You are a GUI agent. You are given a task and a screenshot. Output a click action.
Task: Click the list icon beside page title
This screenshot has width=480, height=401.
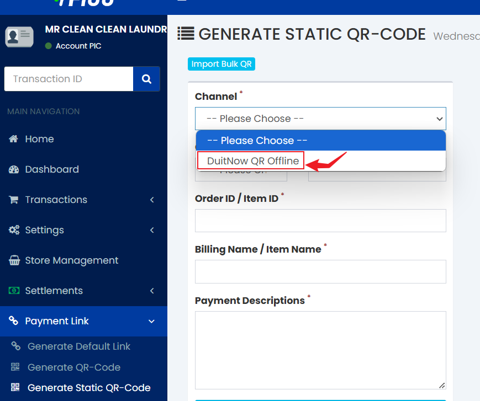pos(186,34)
